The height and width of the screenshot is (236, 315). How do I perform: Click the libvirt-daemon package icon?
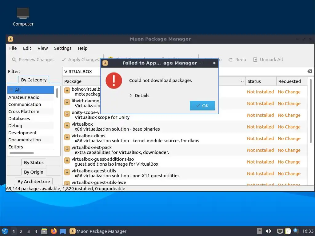click(67, 102)
